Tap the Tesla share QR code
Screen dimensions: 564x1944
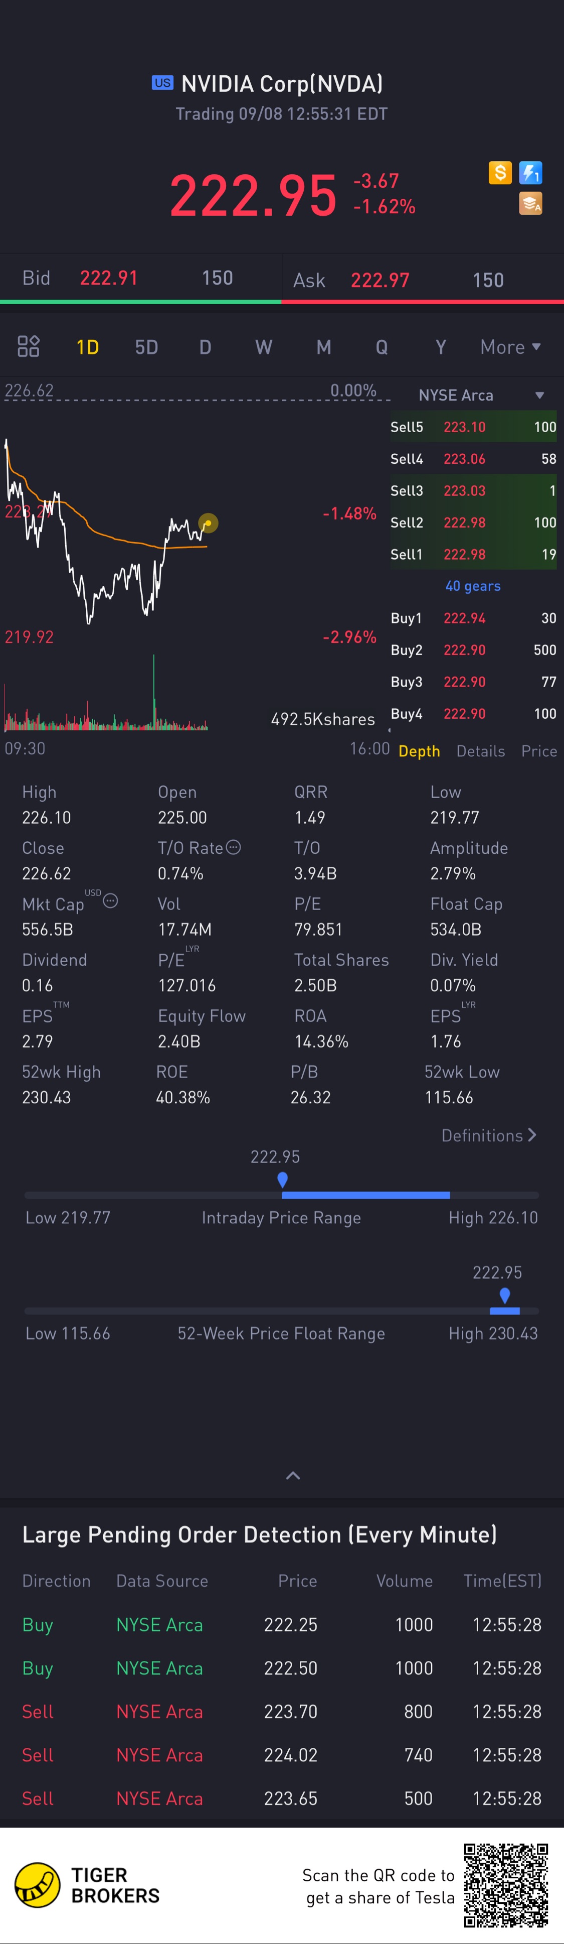coord(505,1884)
